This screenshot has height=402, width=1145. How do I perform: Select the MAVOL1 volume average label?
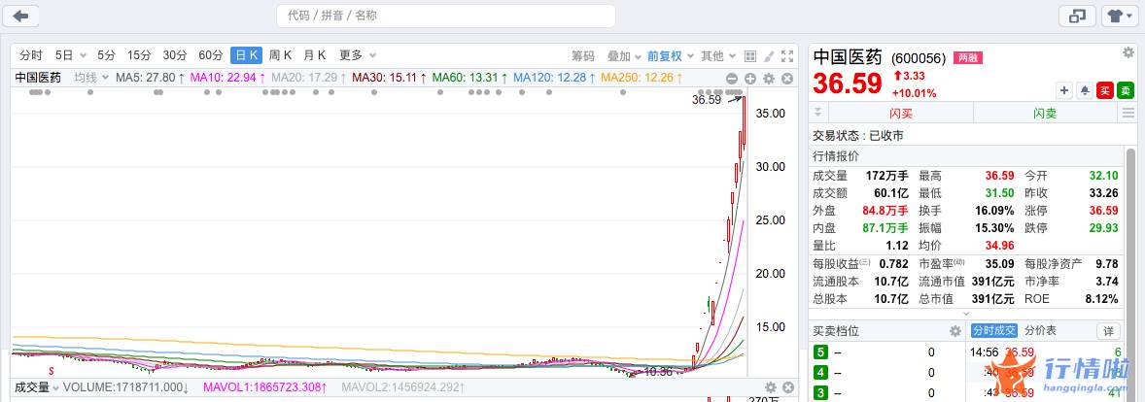pyautogui.click(x=265, y=387)
